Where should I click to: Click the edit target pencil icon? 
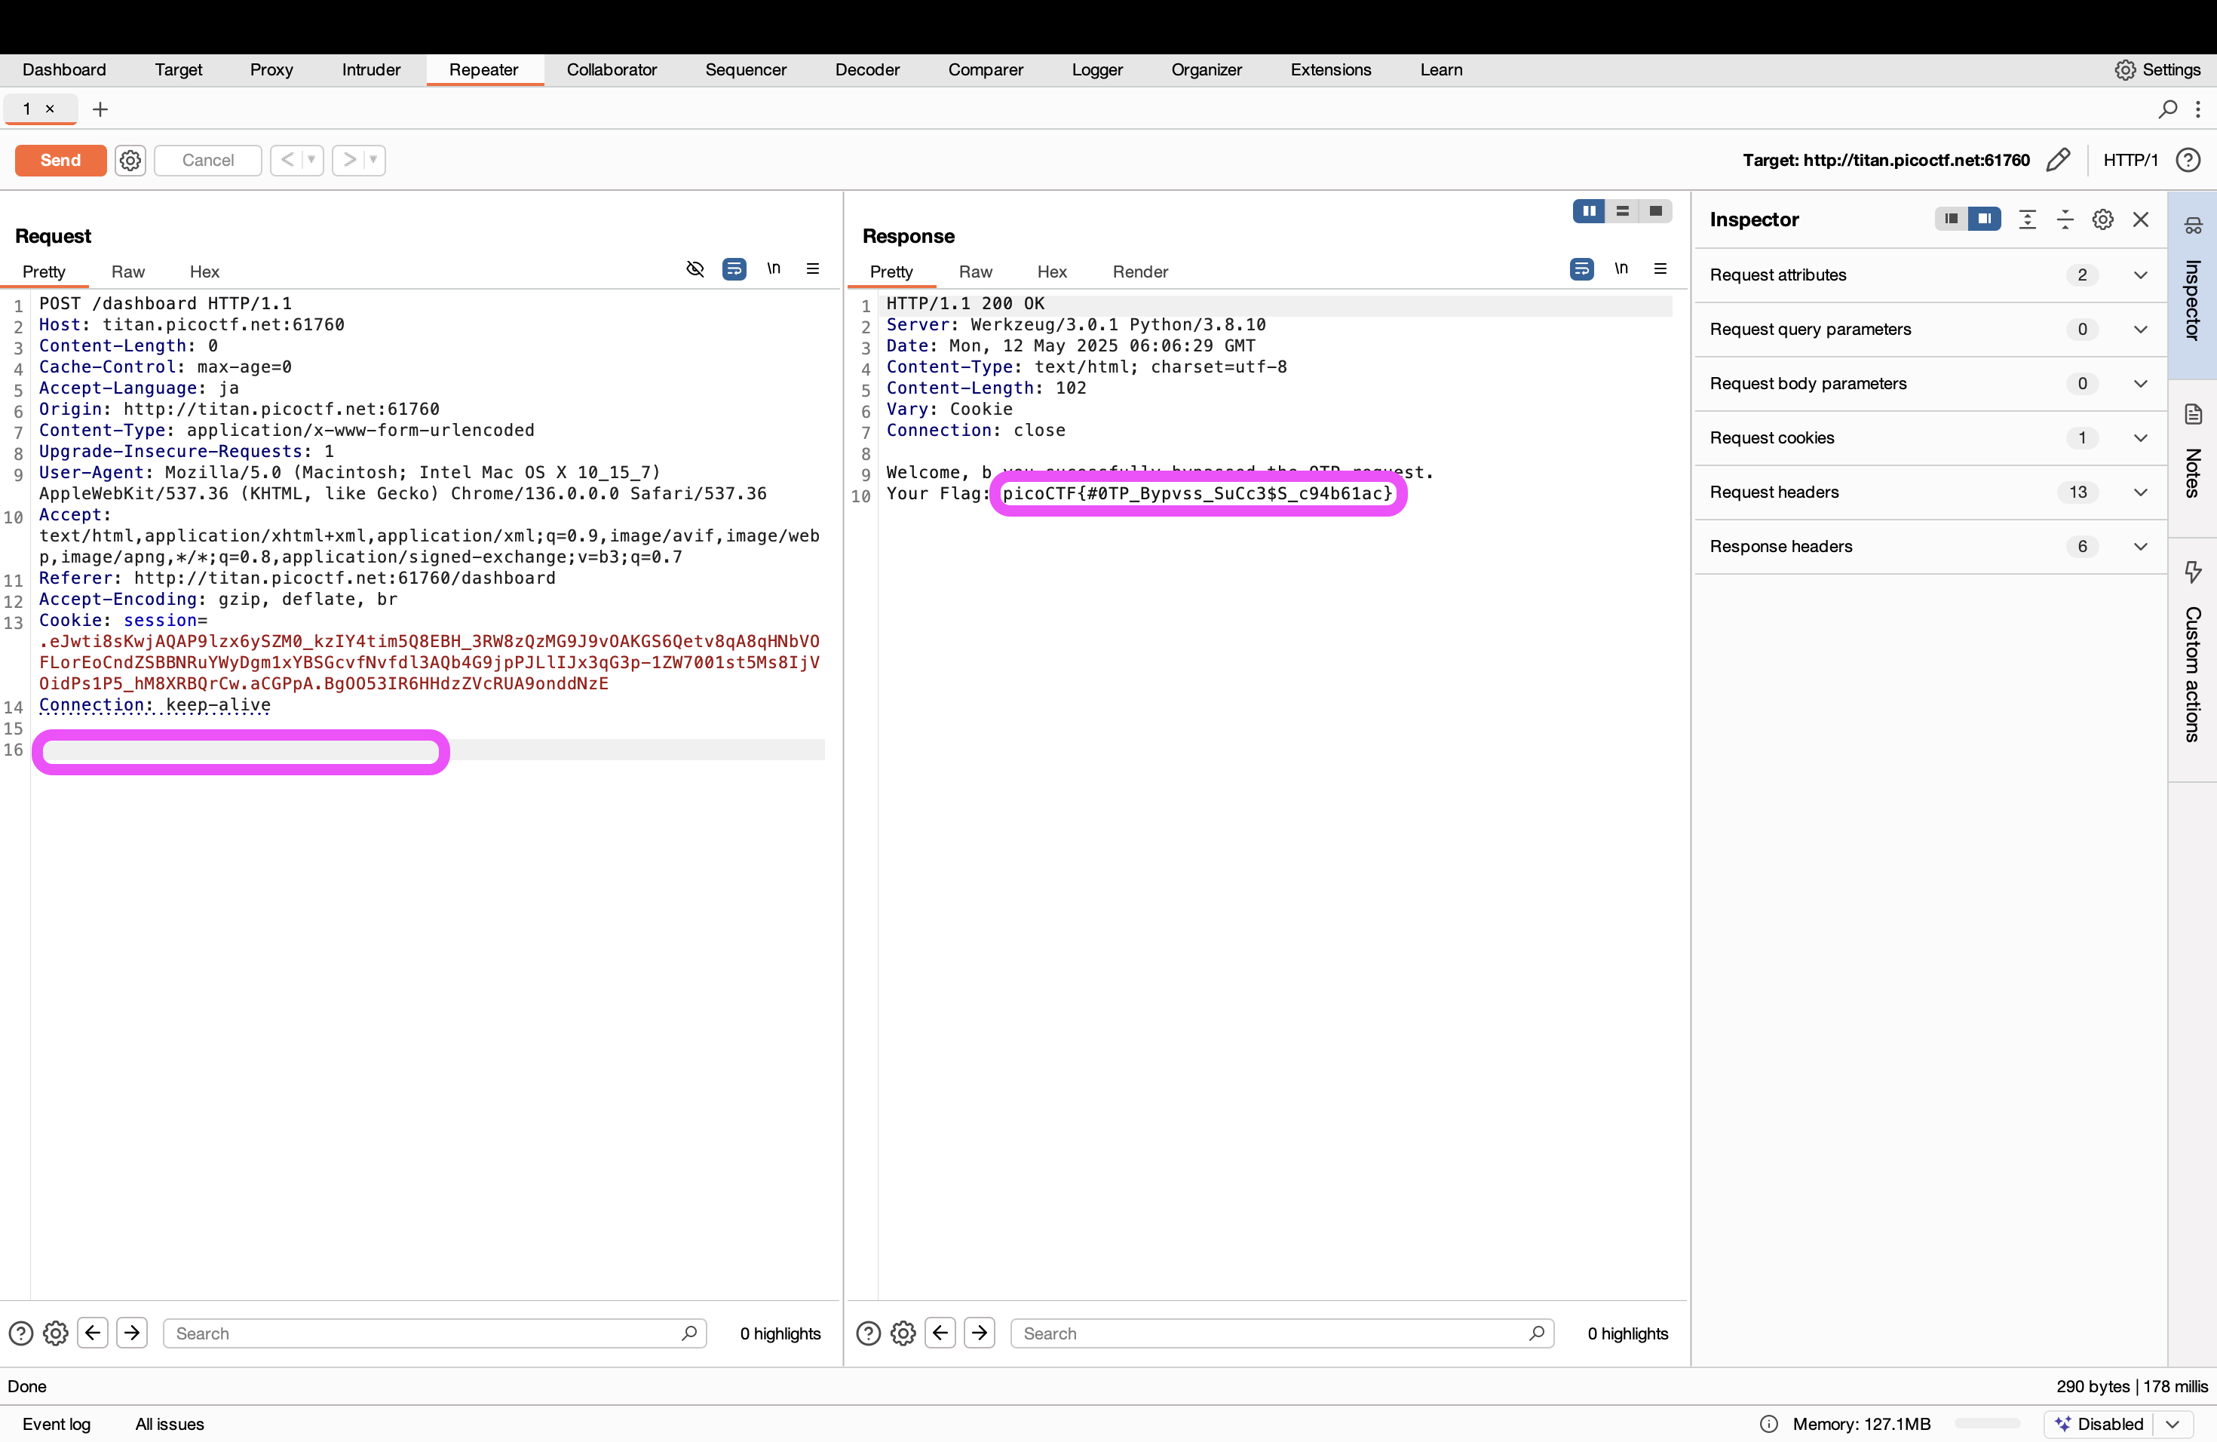[x=2058, y=160]
